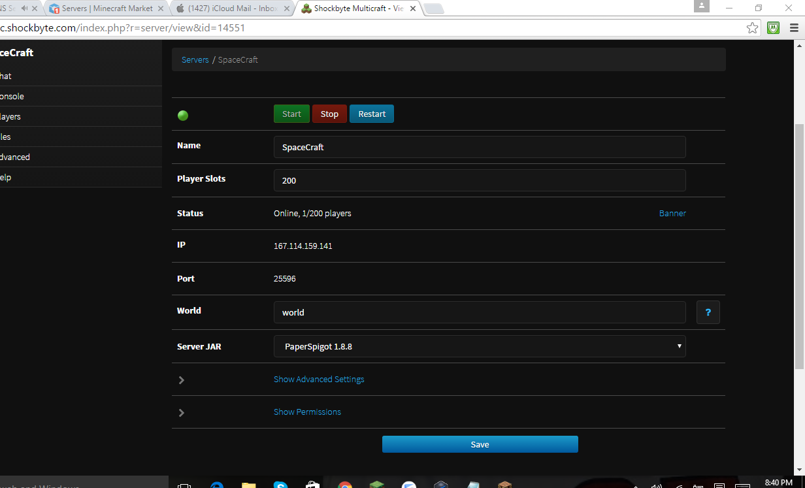This screenshot has width=805, height=488.
Task: Click the audio speaker icon on first tab
Action: (x=25, y=8)
